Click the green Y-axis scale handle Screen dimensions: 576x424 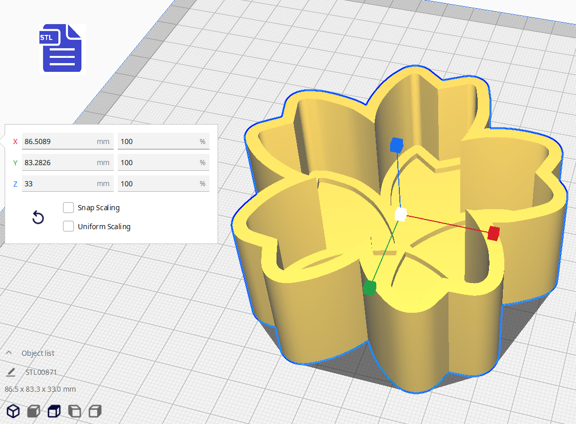370,288
